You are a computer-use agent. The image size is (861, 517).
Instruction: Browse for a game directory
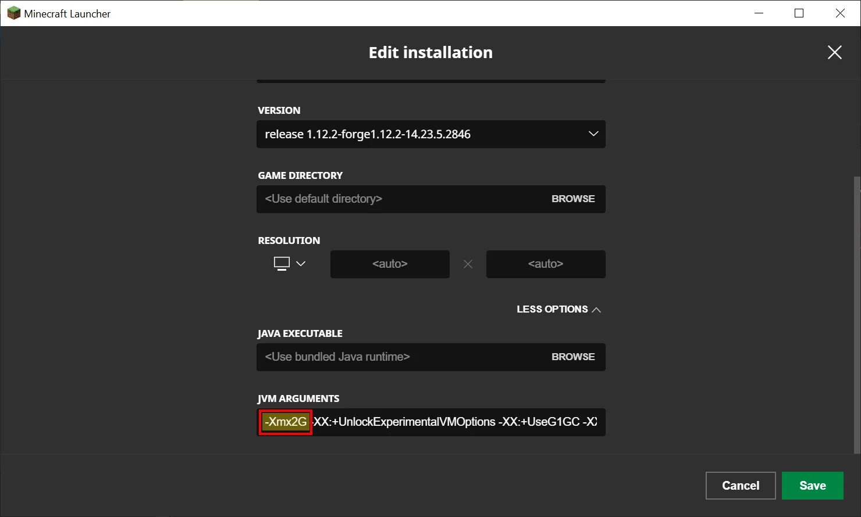click(x=573, y=199)
